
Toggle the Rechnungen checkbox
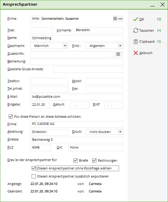[x=94, y=160]
